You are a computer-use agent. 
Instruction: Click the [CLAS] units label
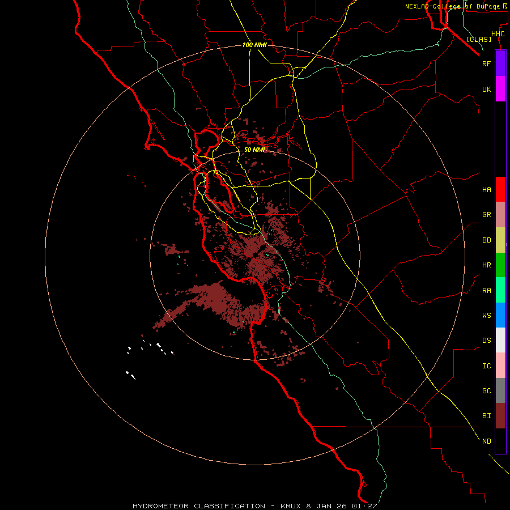479,39
